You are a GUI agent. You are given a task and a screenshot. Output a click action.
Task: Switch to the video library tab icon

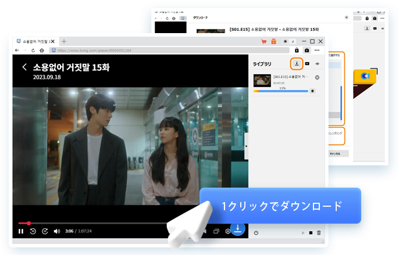307,63
